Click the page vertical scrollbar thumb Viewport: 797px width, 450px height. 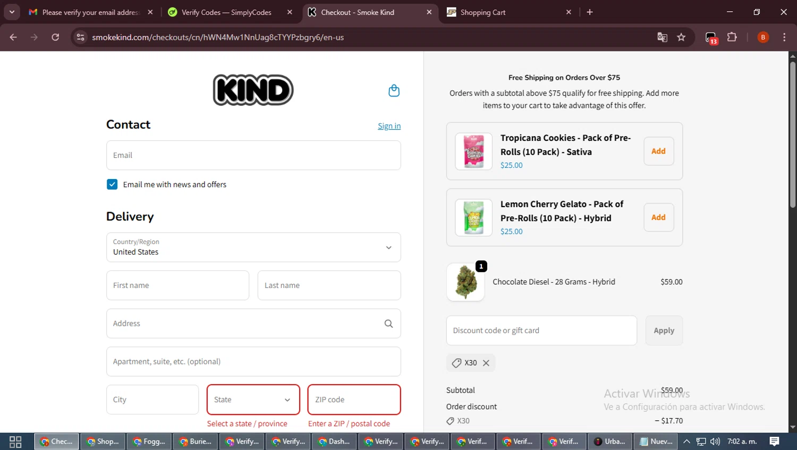(792, 134)
